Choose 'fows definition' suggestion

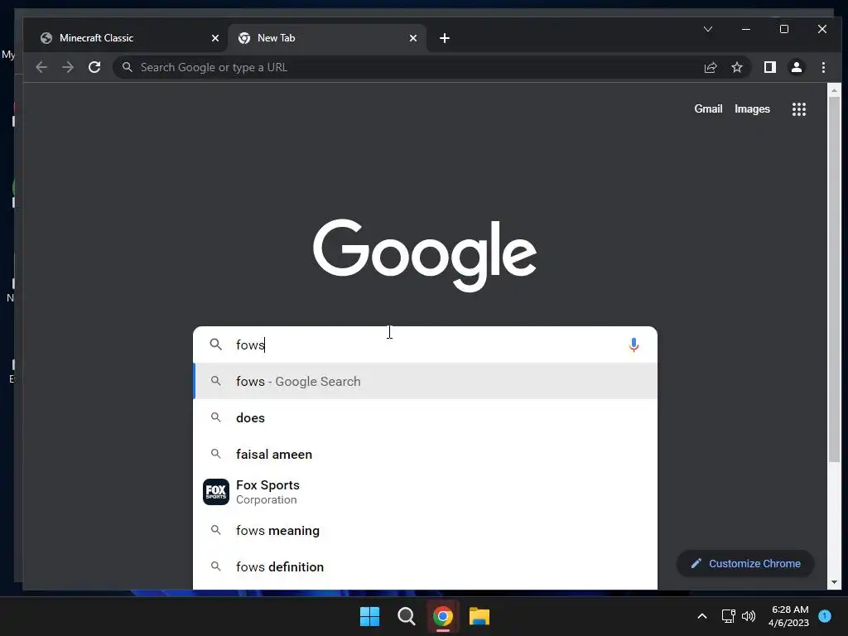[x=425, y=566]
